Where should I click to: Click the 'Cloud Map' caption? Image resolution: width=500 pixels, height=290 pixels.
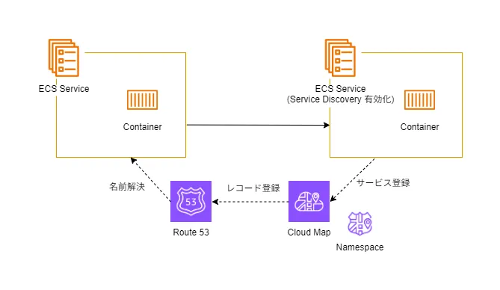309,232
